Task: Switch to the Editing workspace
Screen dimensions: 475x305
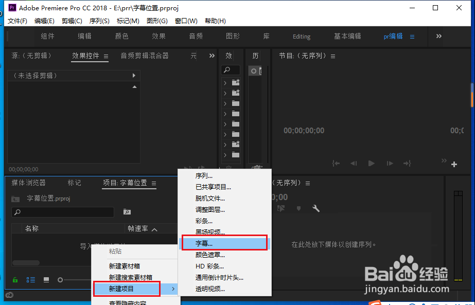Action: (x=302, y=37)
